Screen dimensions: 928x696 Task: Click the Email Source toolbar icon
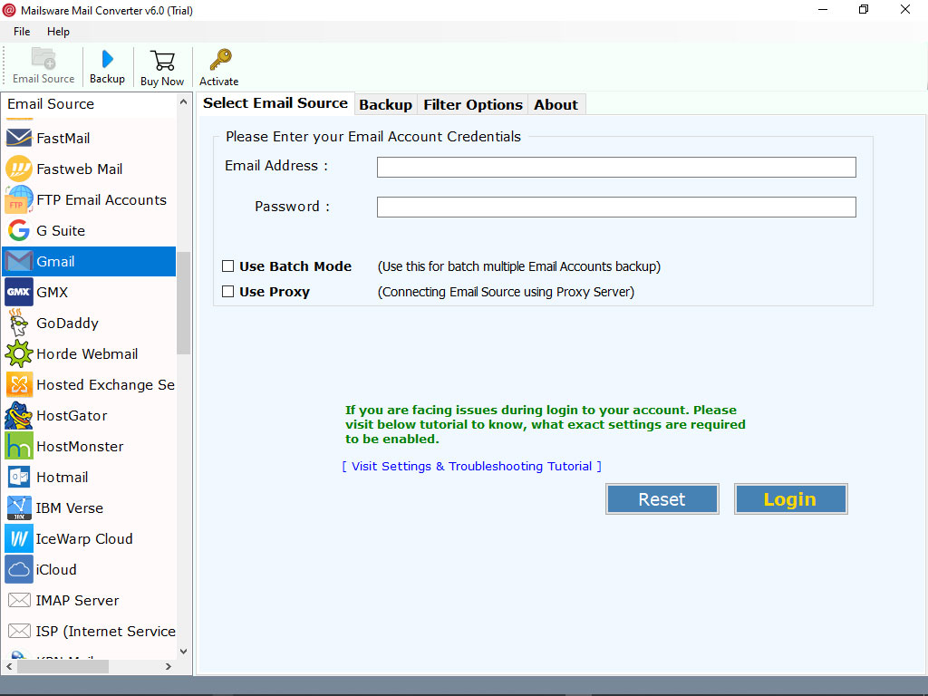[43, 59]
